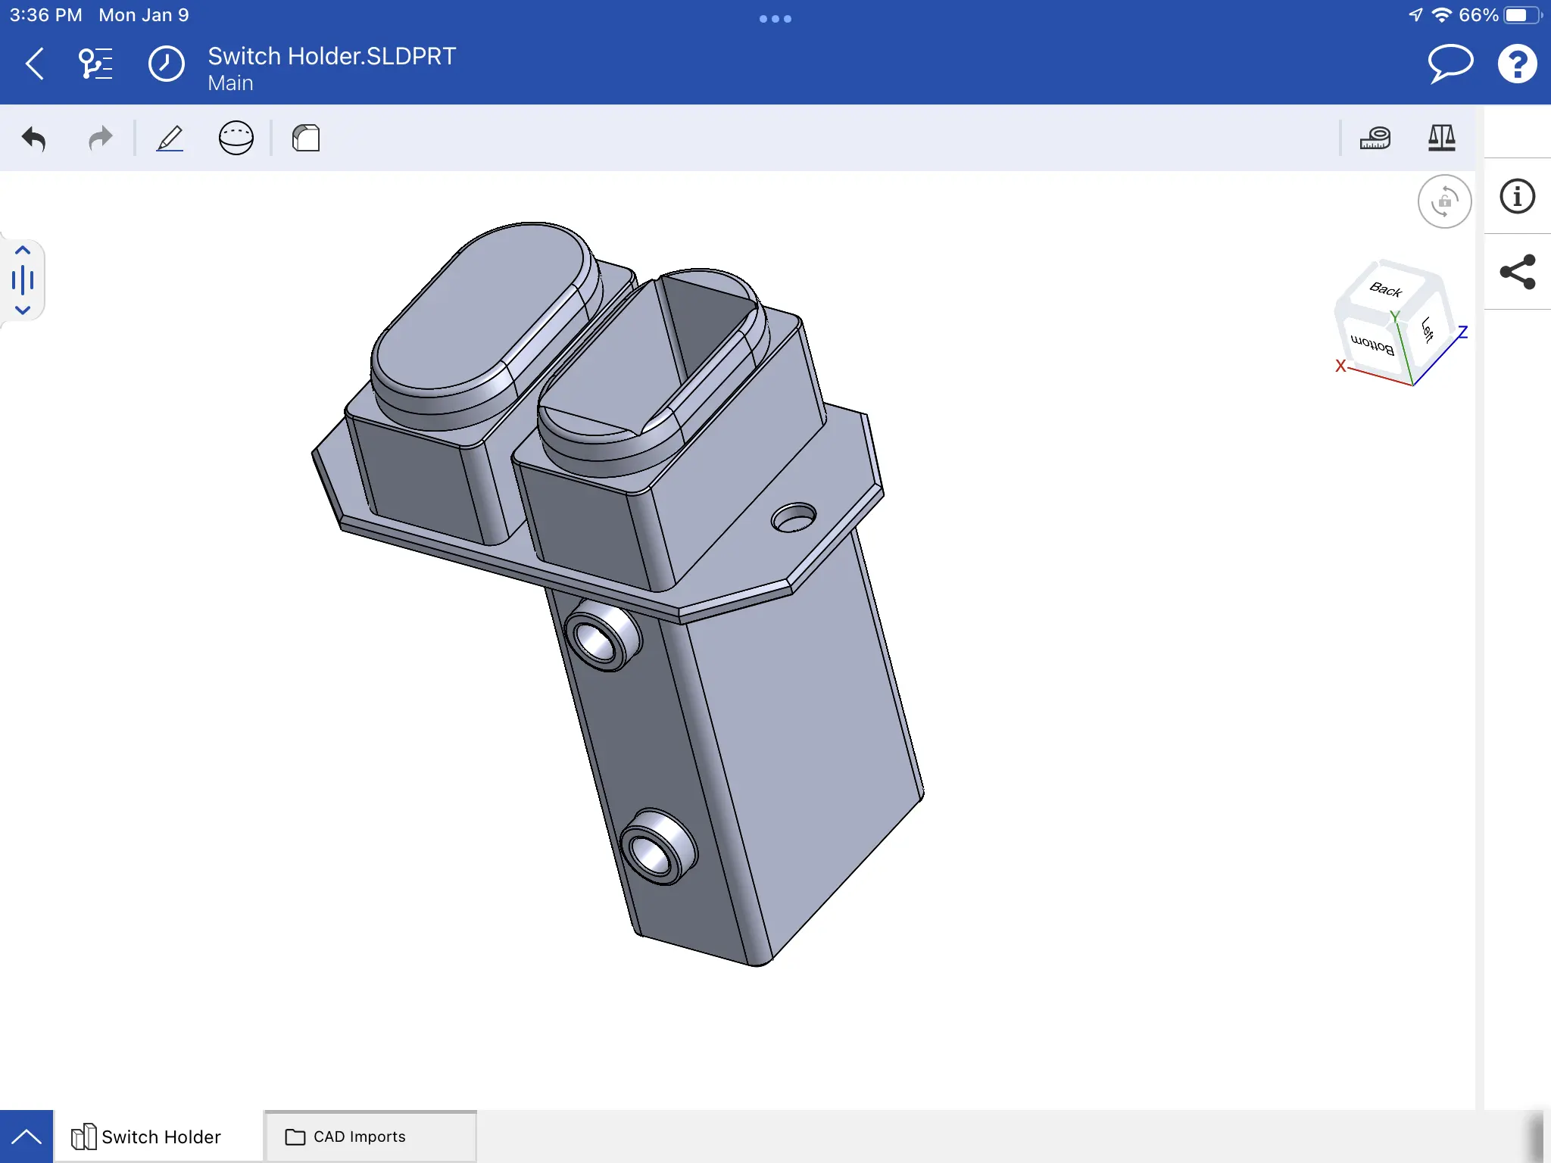This screenshot has width=1551, height=1163.
Task: Open the CAD Imports folder tab
Action: 370,1136
